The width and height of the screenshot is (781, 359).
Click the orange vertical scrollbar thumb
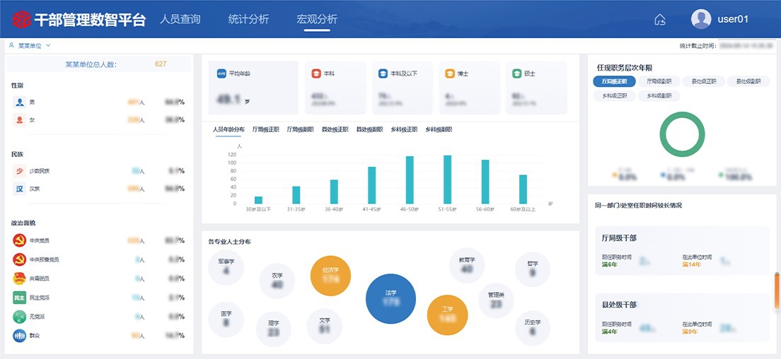[x=777, y=291]
